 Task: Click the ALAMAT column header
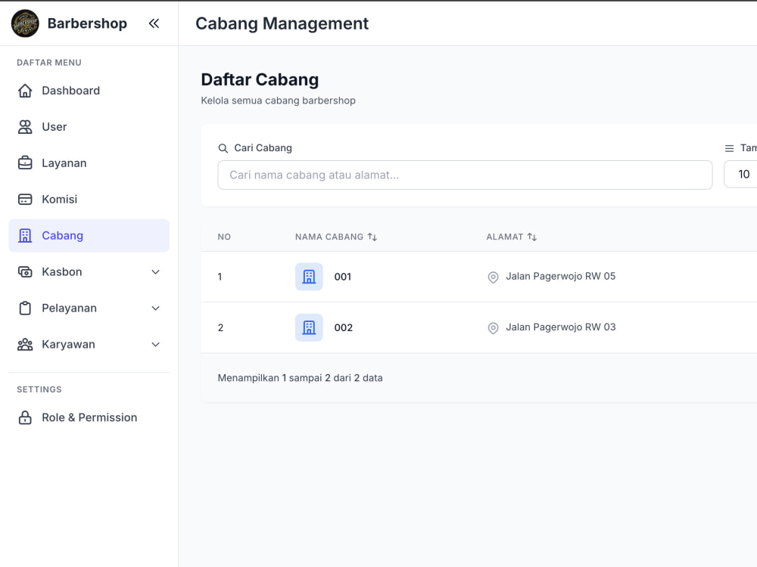click(x=504, y=237)
